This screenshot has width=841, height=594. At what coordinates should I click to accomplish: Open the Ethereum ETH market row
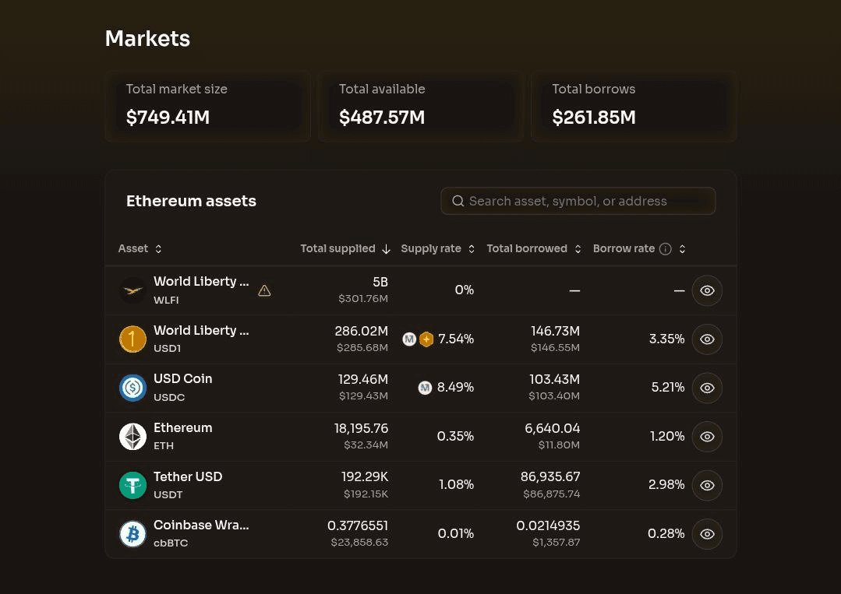pos(421,437)
